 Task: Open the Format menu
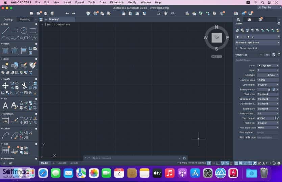pyautogui.click(x=79, y=2)
